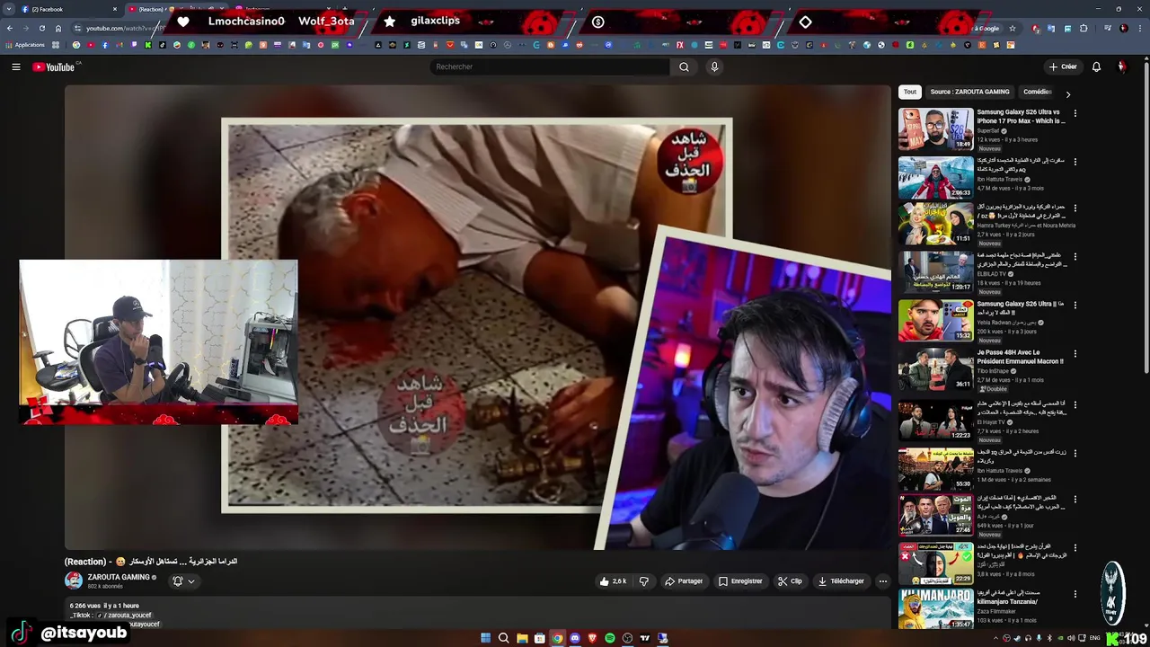Open the Applications bookmarks shortcut
Screen dimensions: 1150x647
[24, 45]
